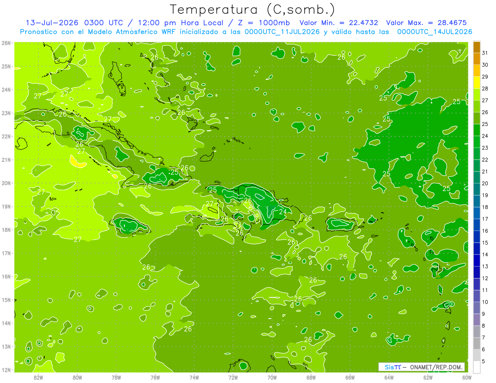Click the 66W longitude axis label
Viewport: 496px width, 383px height.
point(350,377)
